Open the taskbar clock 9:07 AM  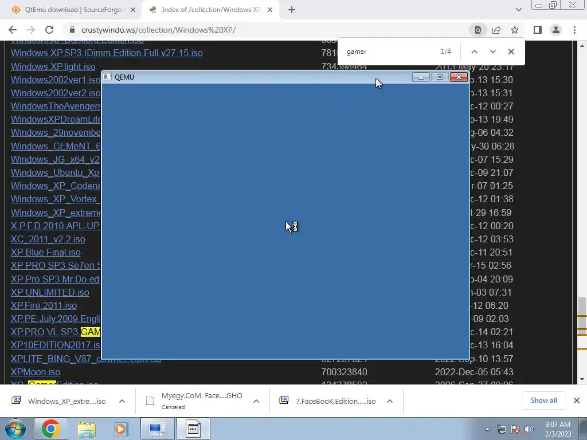point(558,429)
